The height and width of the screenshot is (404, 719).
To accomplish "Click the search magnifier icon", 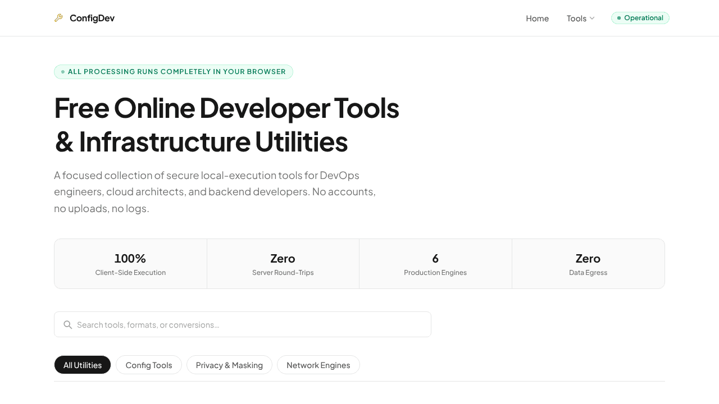I will 68,325.
